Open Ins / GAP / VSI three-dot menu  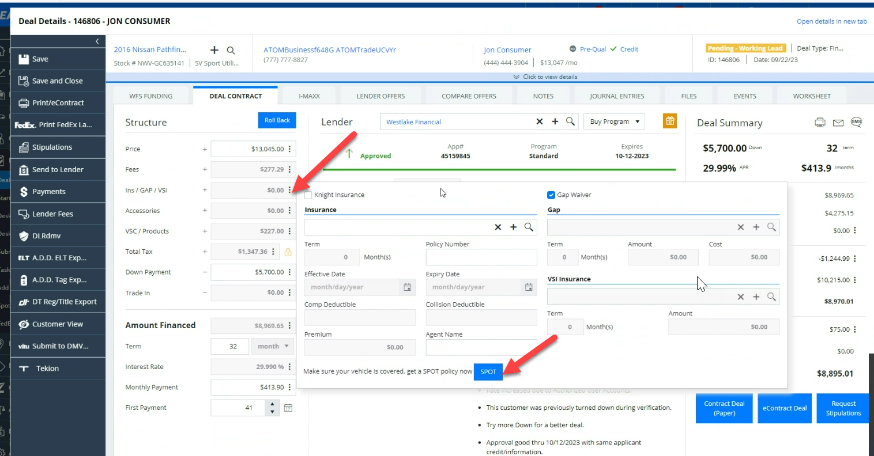pyautogui.click(x=289, y=190)
